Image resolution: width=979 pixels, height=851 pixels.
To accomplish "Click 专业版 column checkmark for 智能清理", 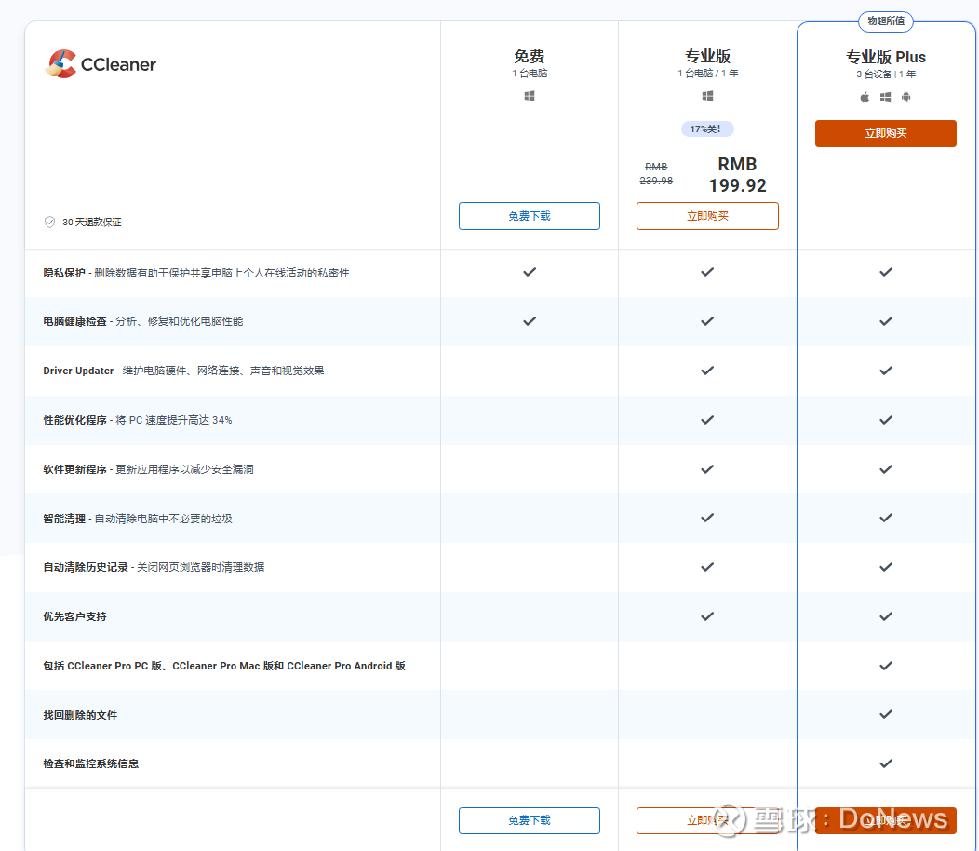I will [x=707, y=518].
